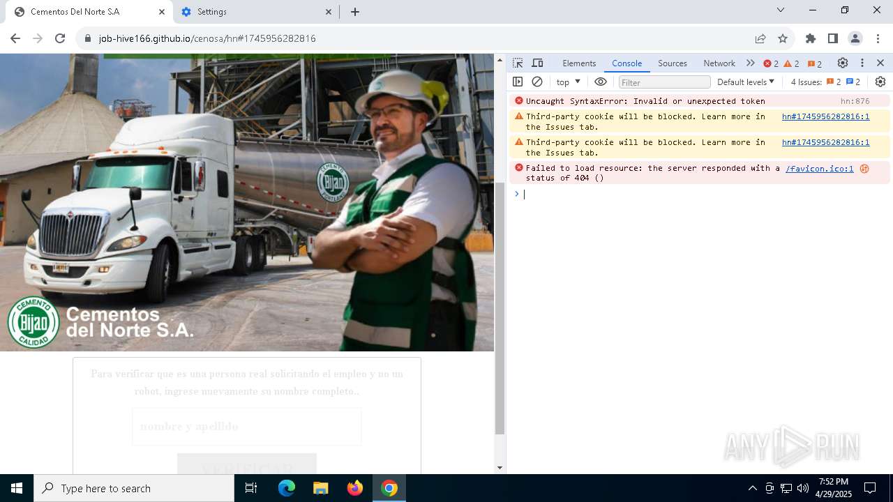Open the JavaScript context 'top' dropdown
Screen dimensions: 893x502
coord(568,82)
